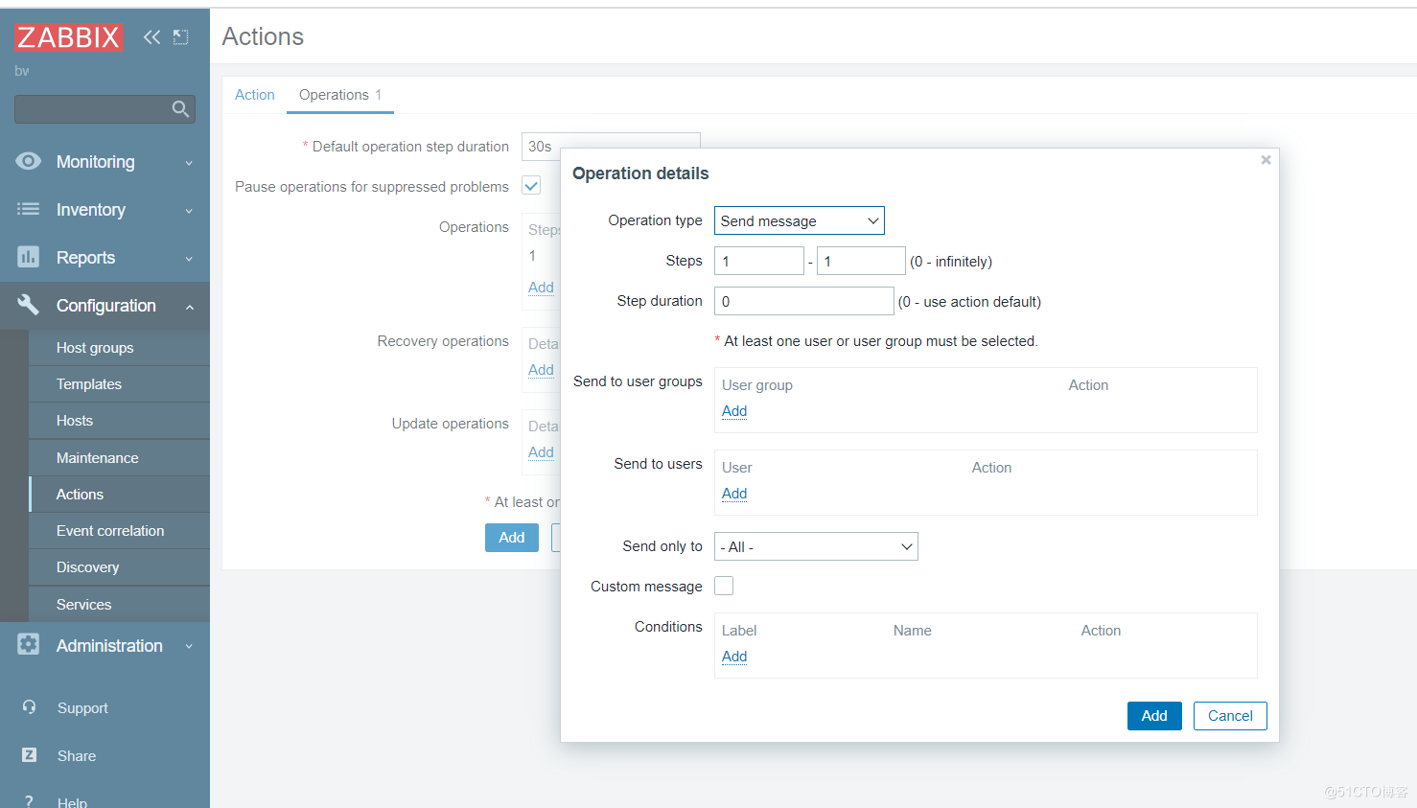Click the Share link
The height and width of the screenshot is (808, 1417).
77,756
